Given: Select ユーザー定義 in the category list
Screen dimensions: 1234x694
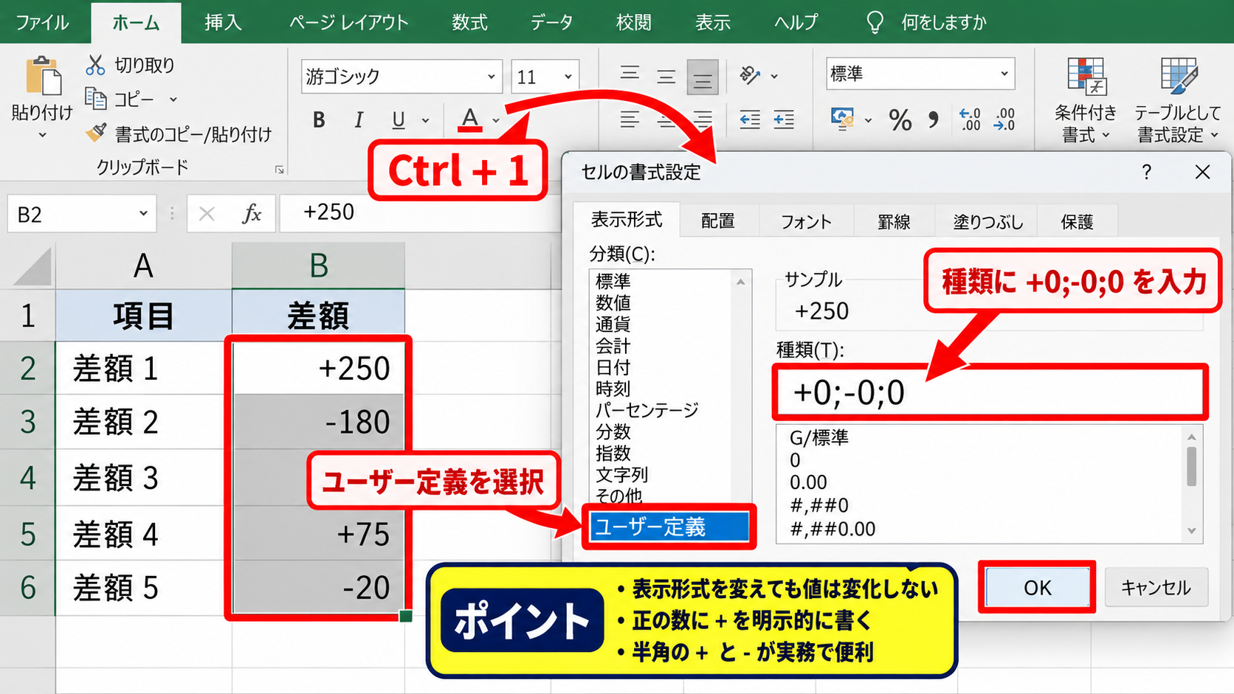Looking at the screenshot, I should coord(669,527).
